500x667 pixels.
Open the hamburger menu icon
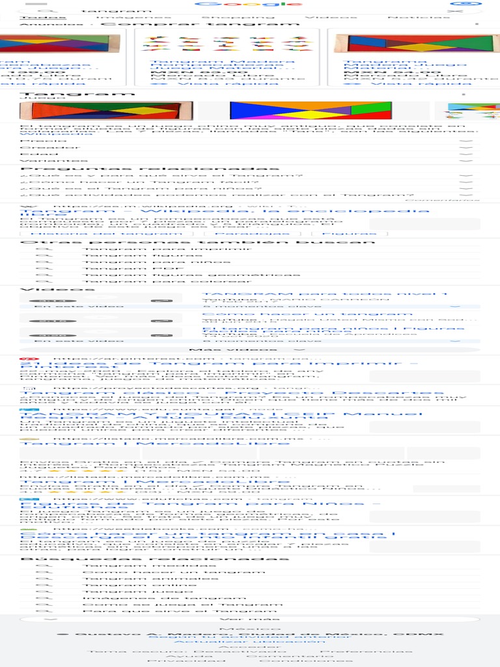[x=36, y=4]
